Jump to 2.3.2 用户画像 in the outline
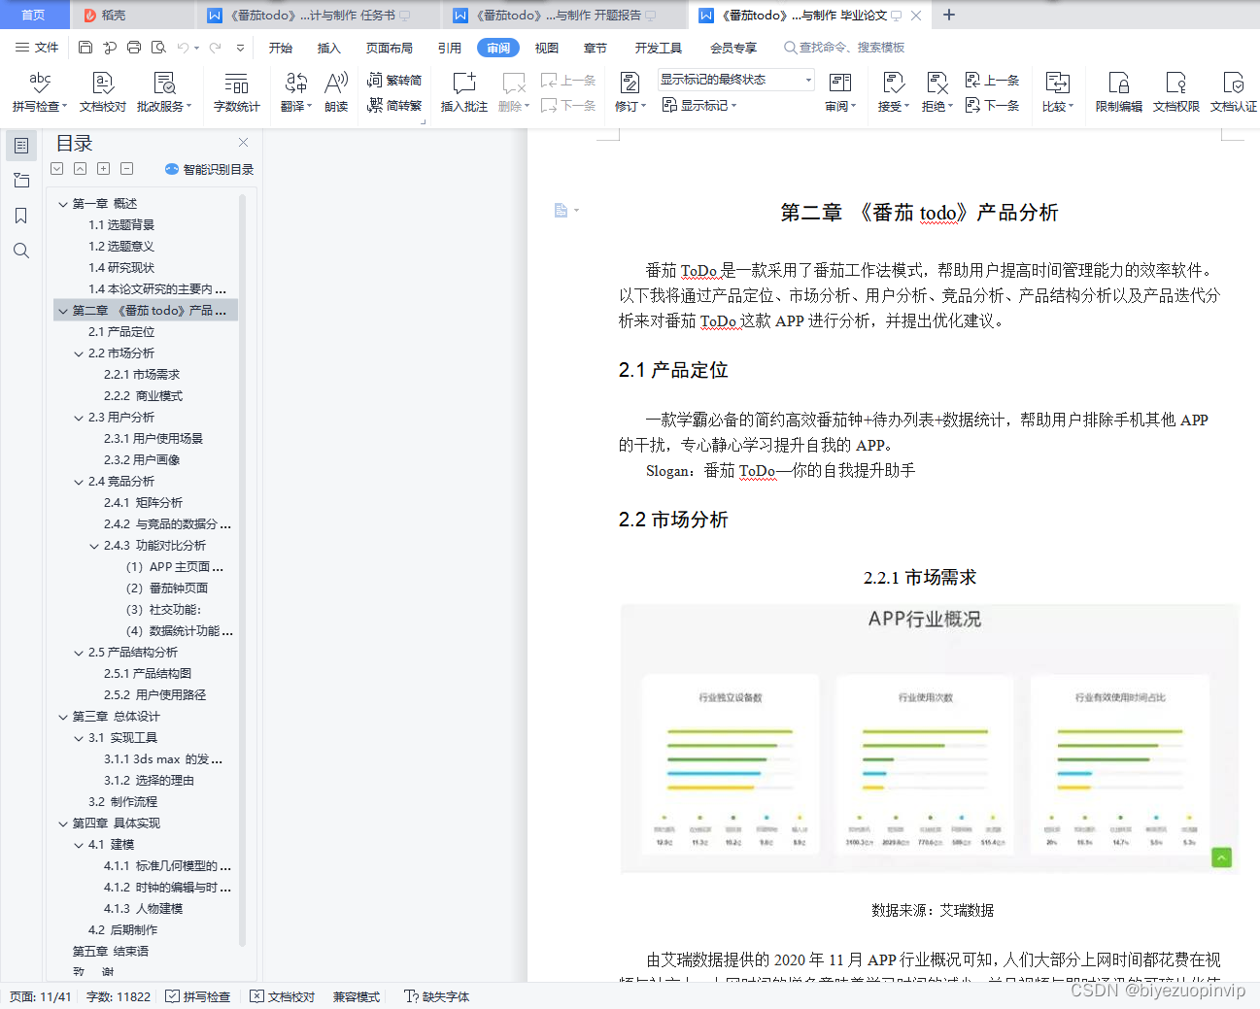The height and width of the screenshot is (1009, 1260). (142, 460)
